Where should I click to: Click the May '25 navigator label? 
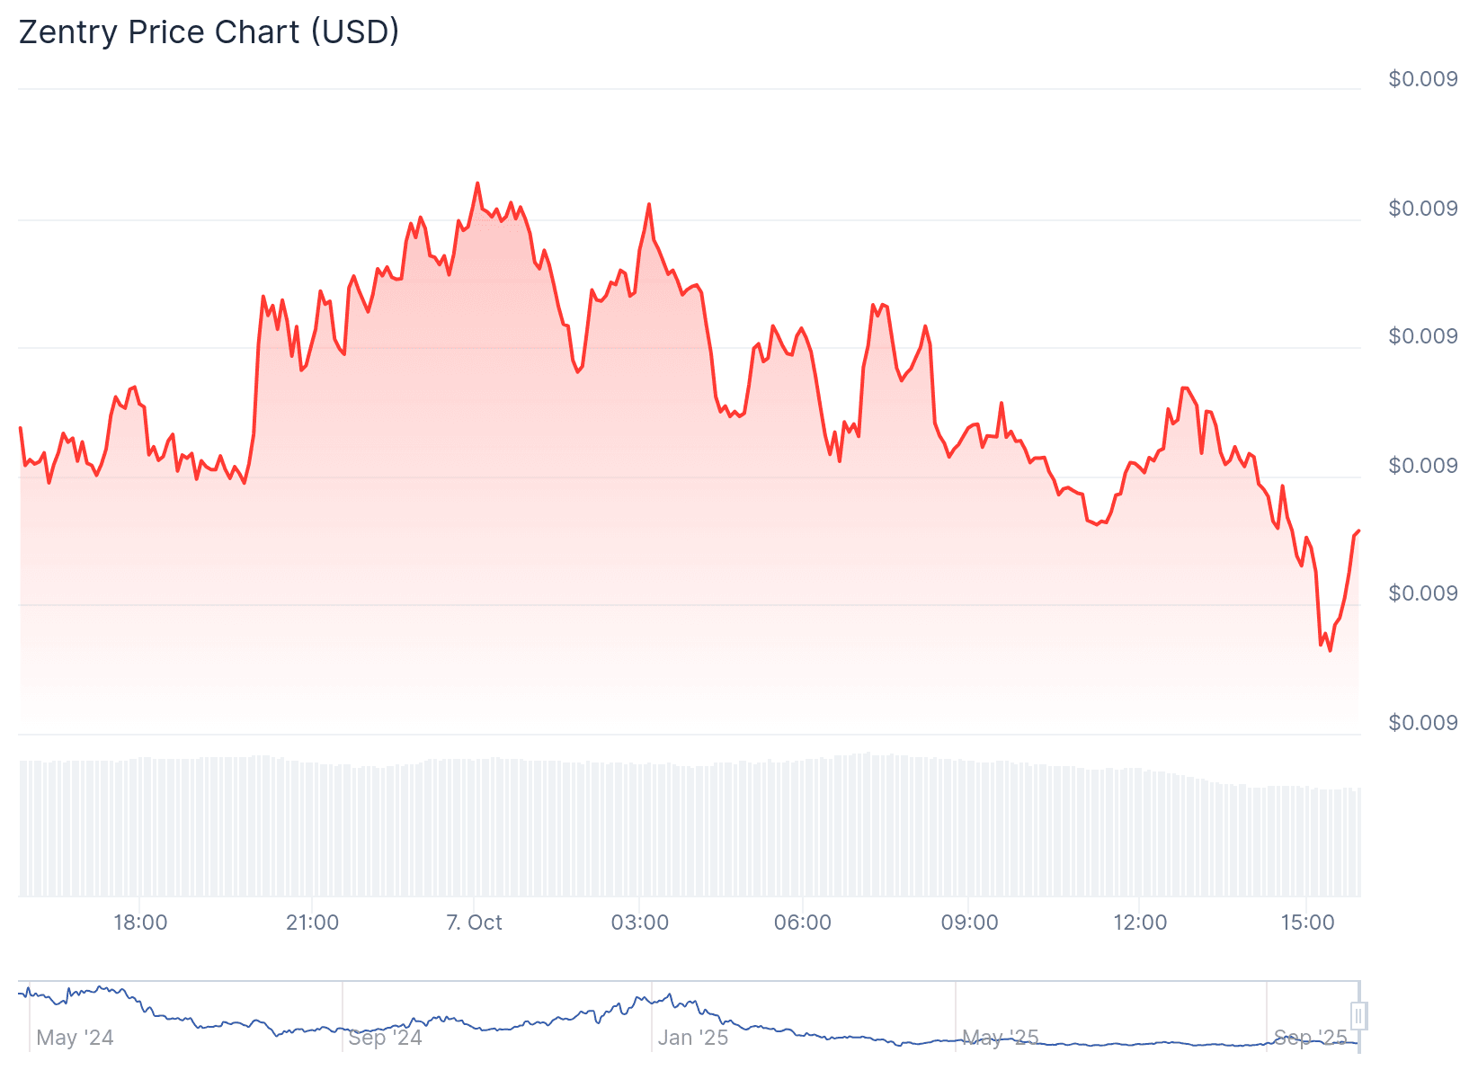click(x=1000, y=1038)
